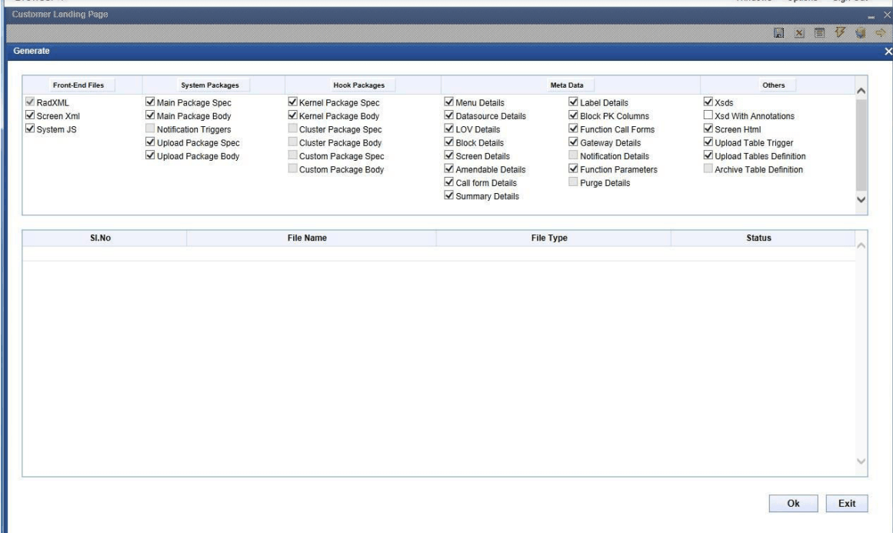Uncheck Main Package Body
893x533 pixels.
pos(150,115)
